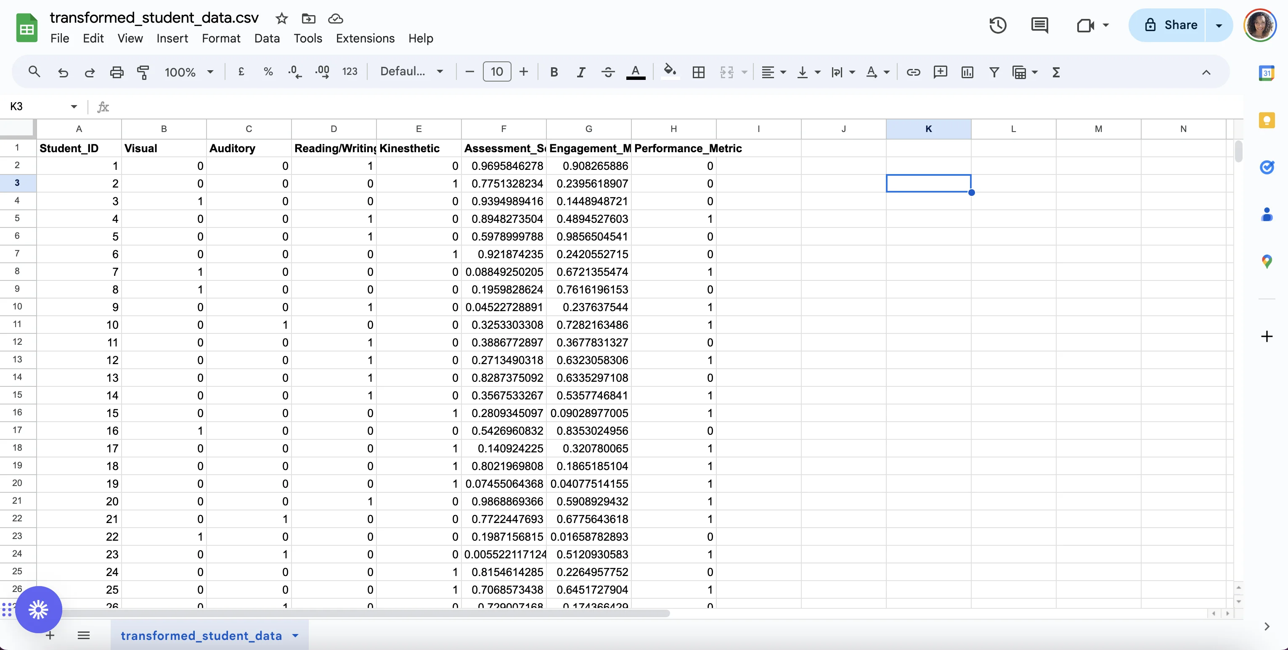Open the Extensions menu

pos(365,39)
